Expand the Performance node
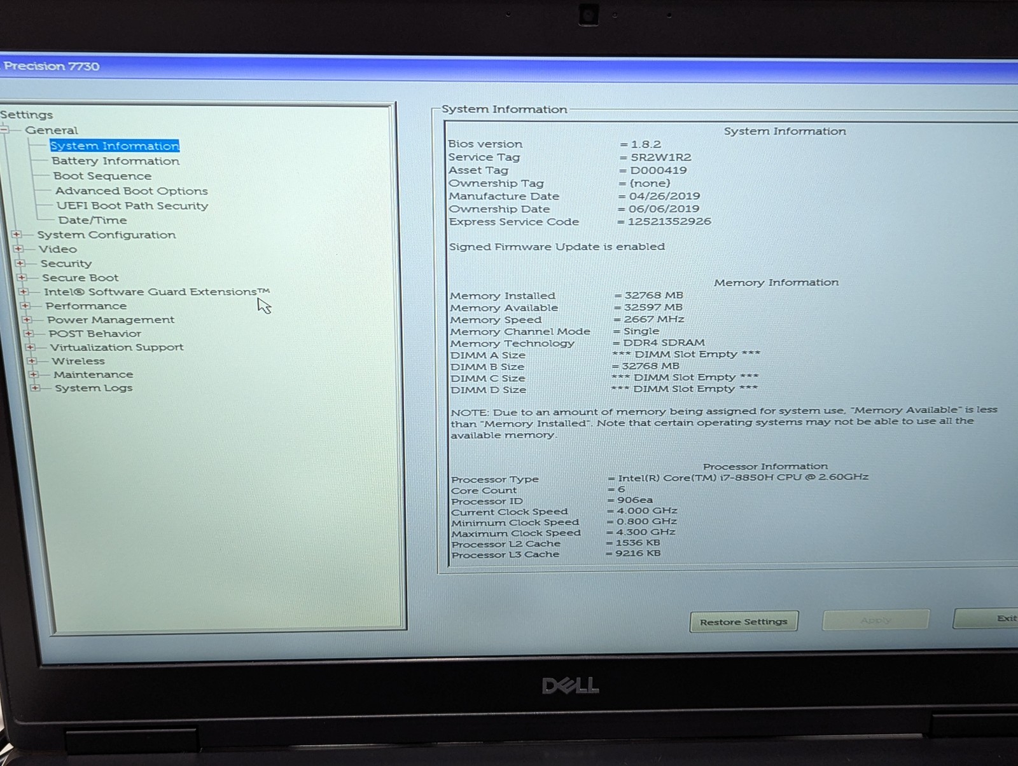 [x=25, y=306]
